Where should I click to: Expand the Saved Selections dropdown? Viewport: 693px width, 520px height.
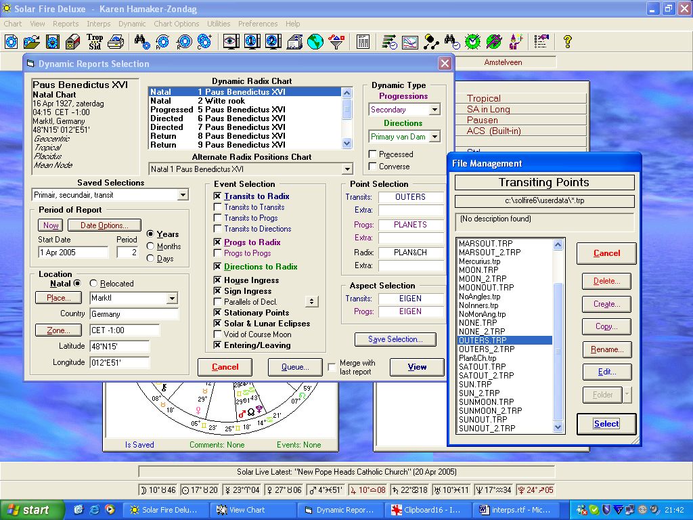[x=183, y=195]
